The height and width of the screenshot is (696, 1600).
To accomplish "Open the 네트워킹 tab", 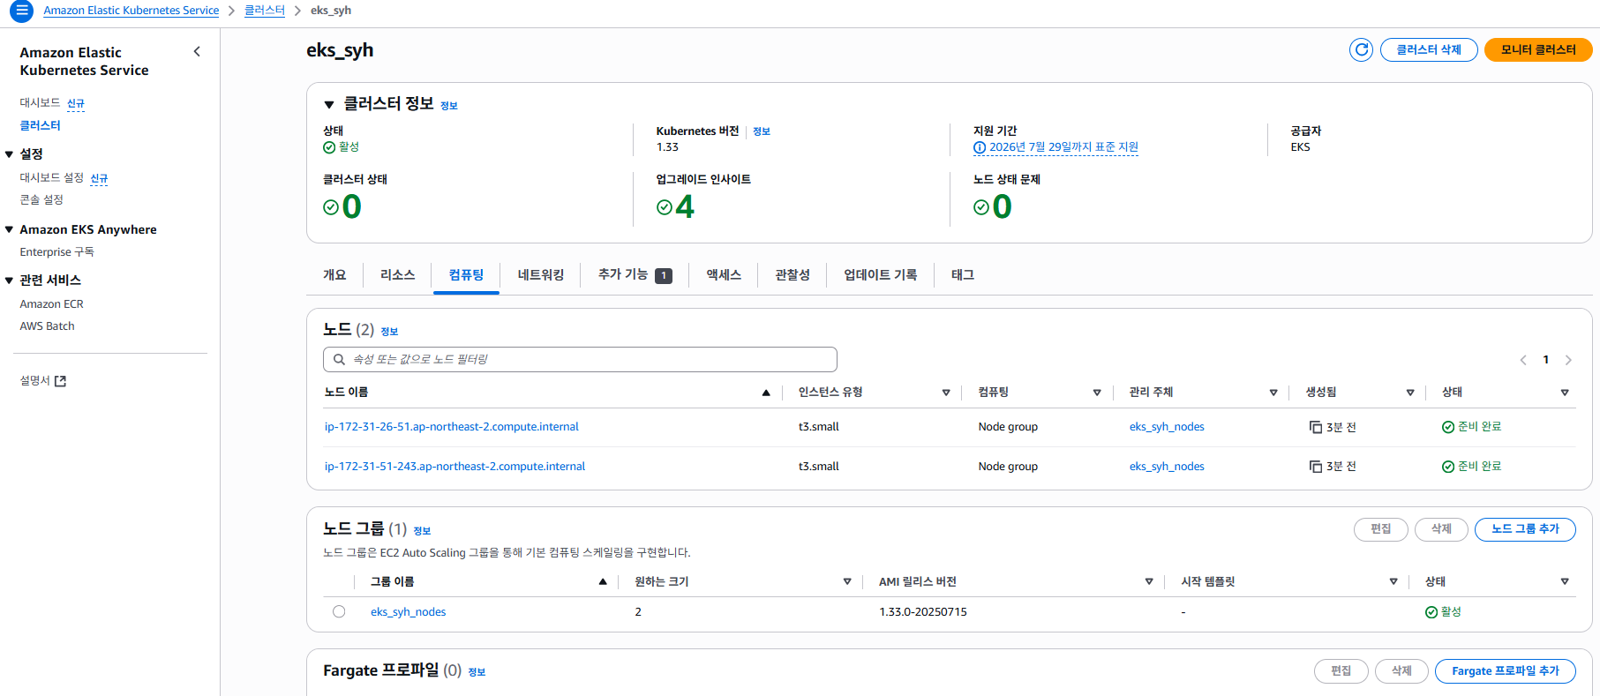I will tap(541, 275).
